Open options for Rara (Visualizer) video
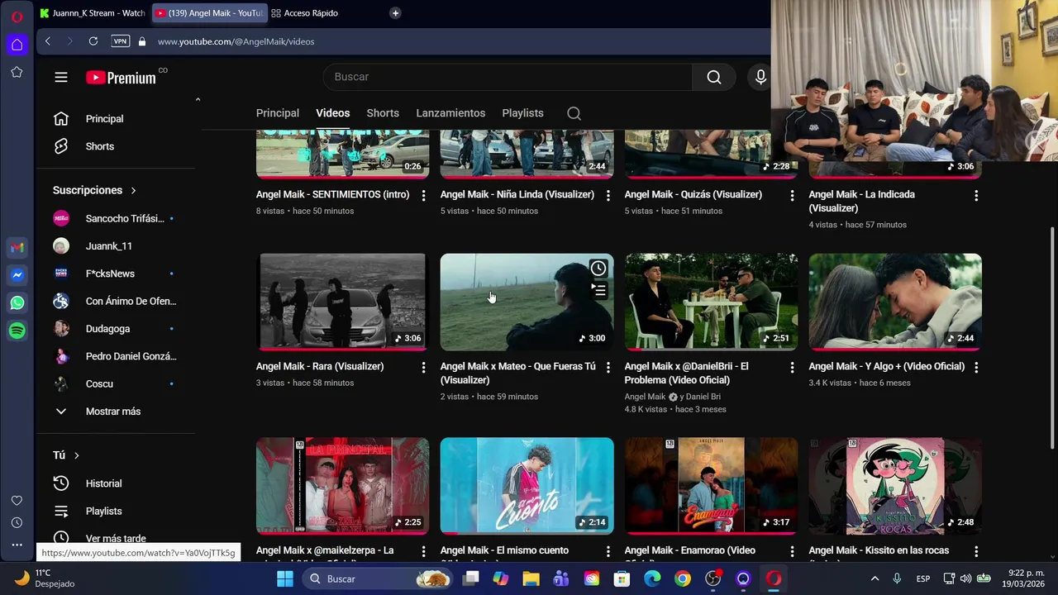Image resolution: width=1058 pixels, height=595 pixels. (424, 368)
